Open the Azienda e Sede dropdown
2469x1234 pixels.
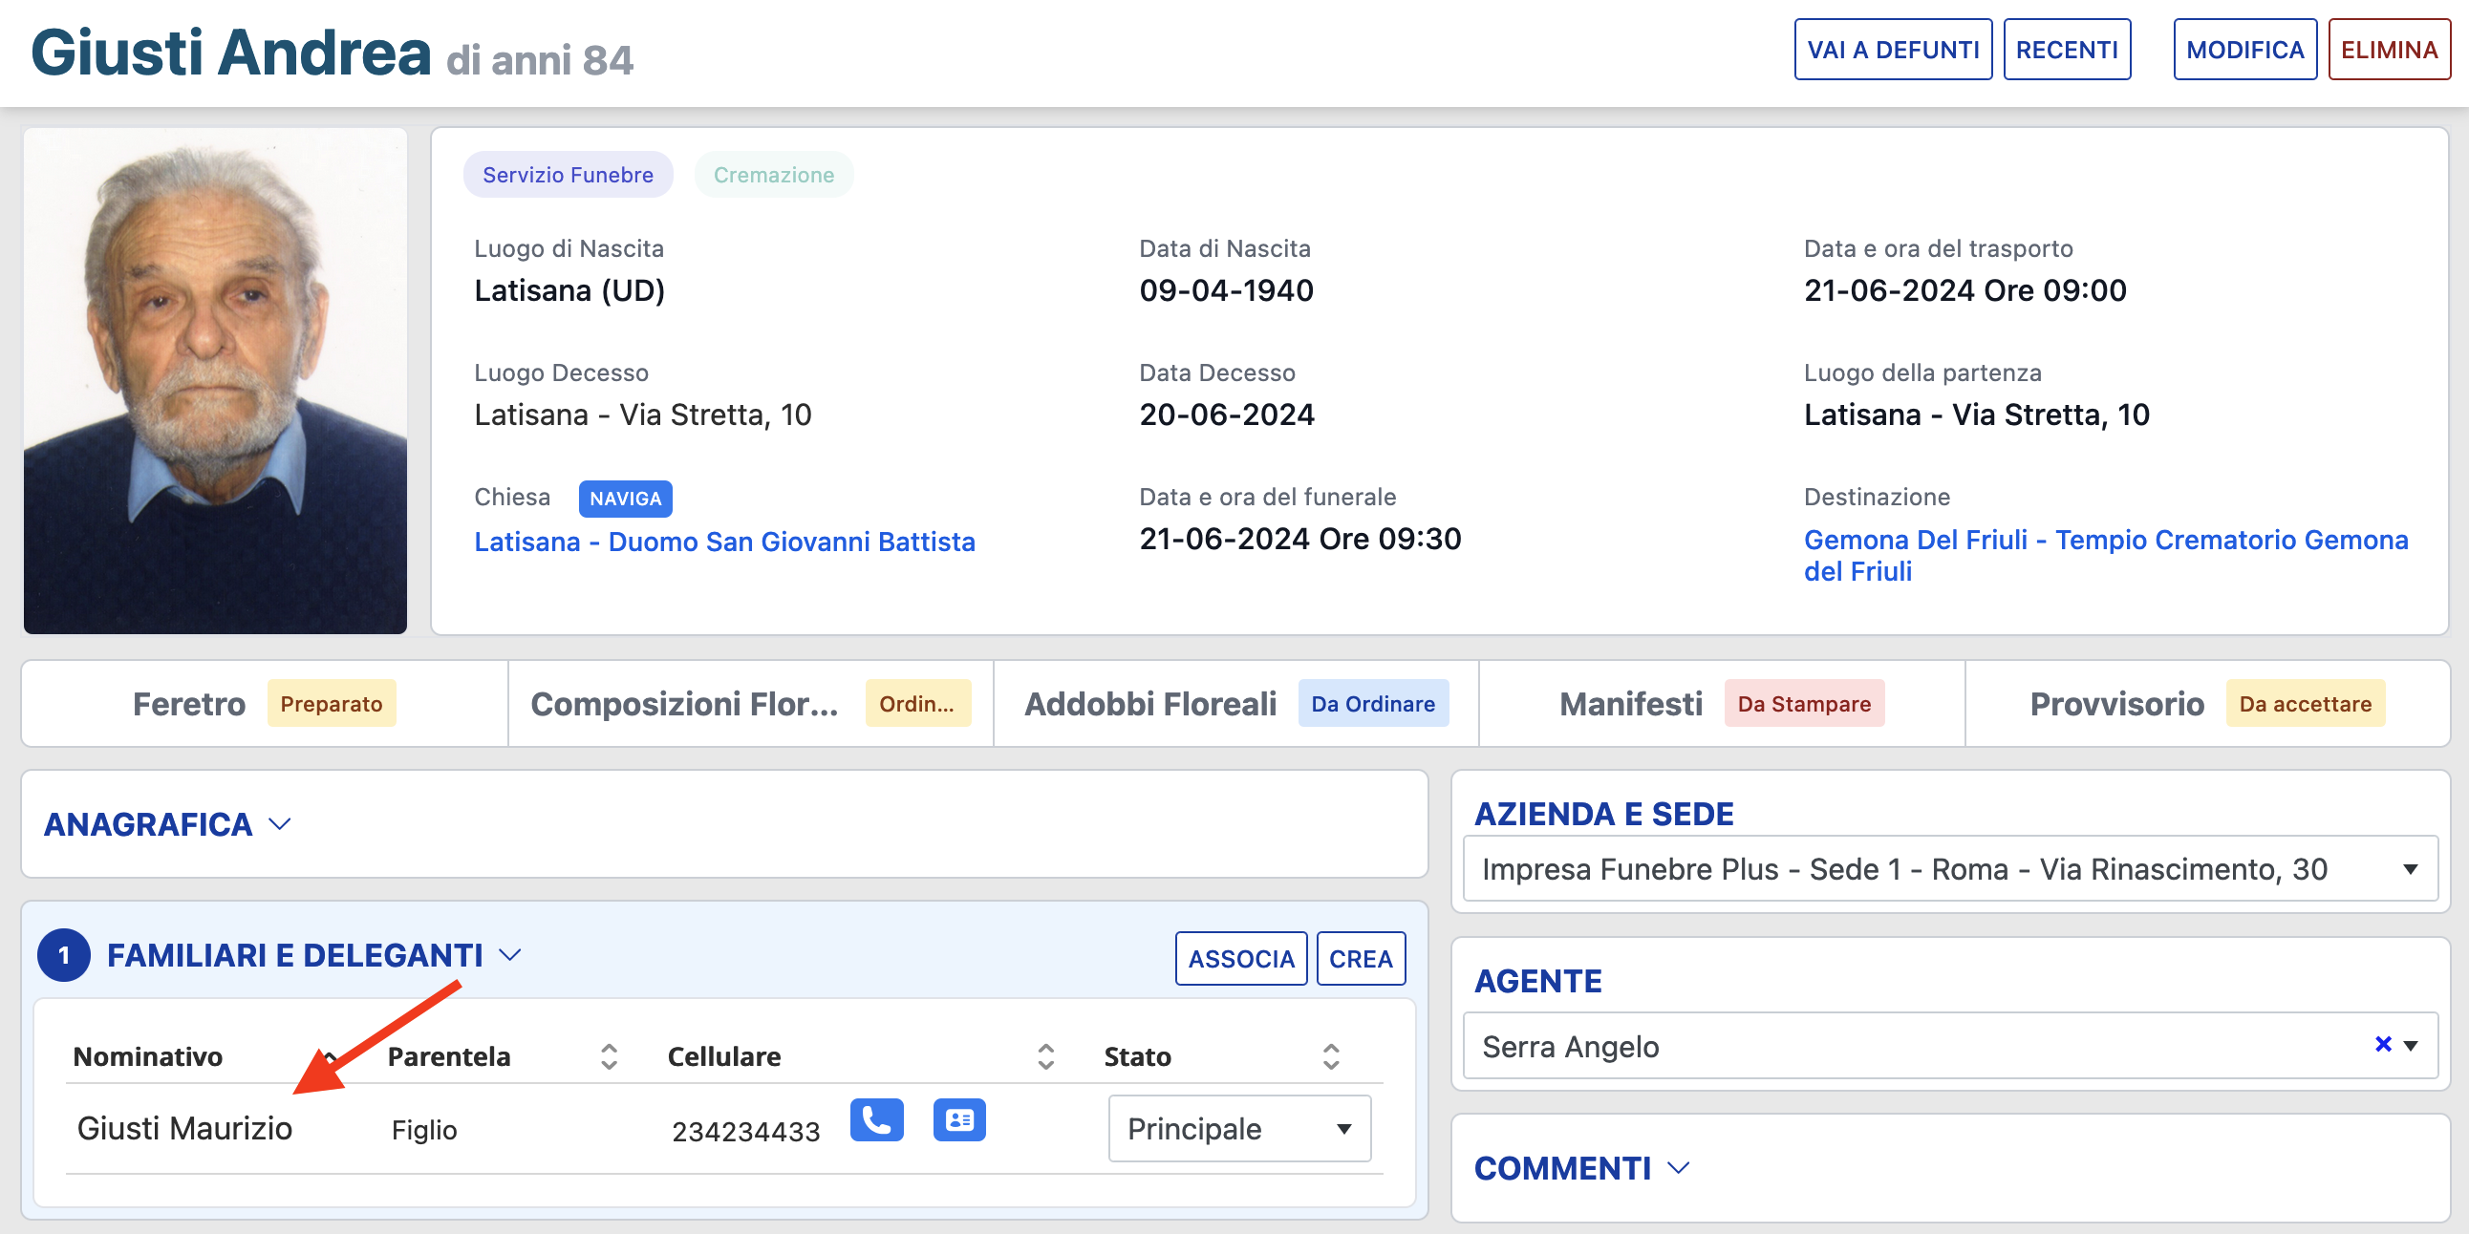click(x=1949, y=869)
